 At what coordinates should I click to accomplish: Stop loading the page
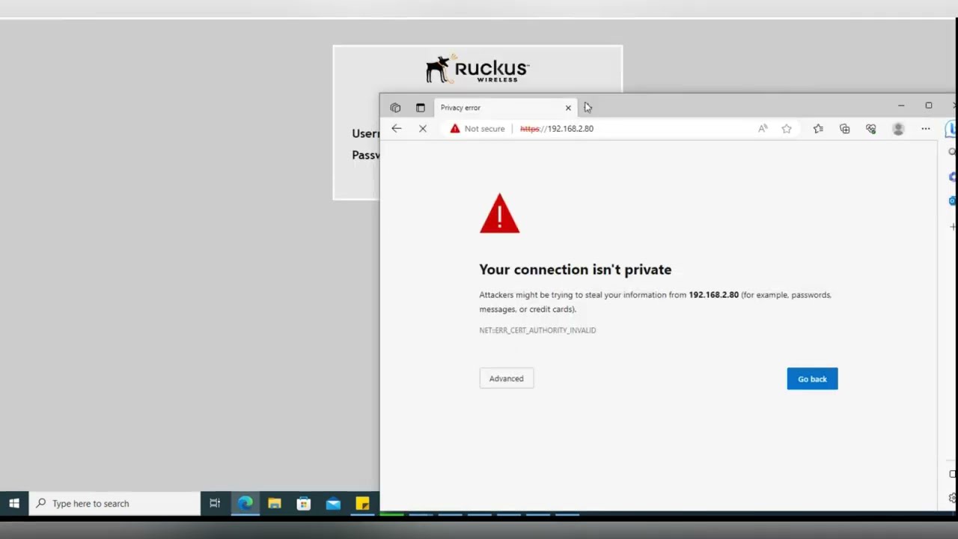pos(423,129)
